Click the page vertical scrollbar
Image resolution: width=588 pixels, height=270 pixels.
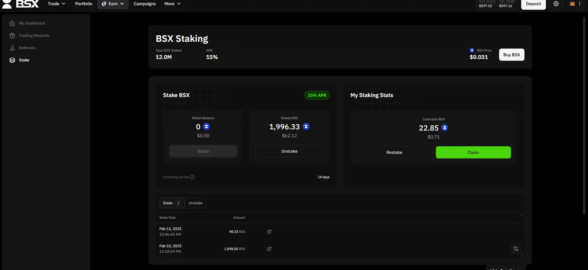(x=584, y=117)
